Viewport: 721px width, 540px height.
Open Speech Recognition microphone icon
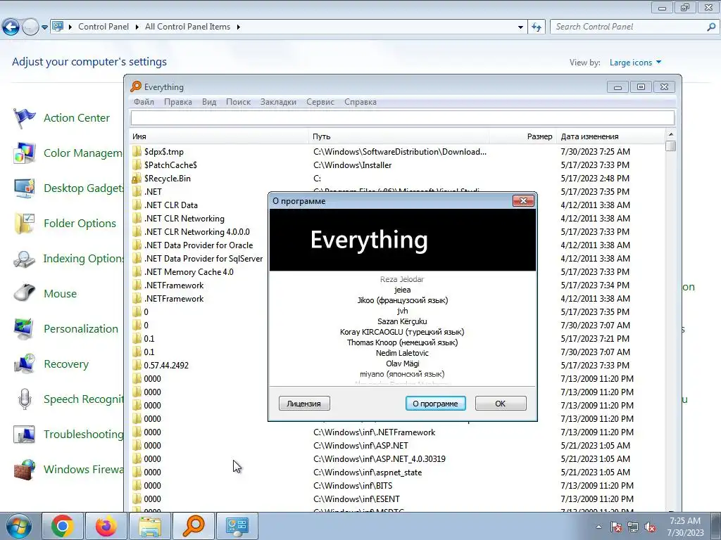point(25,399)
